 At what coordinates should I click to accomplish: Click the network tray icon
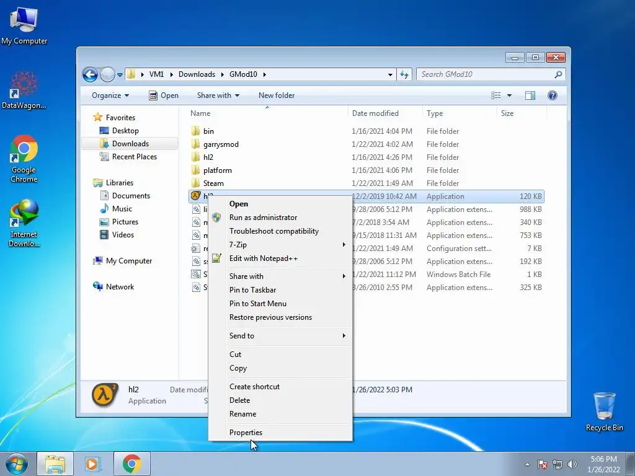pyautogui.click(x=557, y=464)
